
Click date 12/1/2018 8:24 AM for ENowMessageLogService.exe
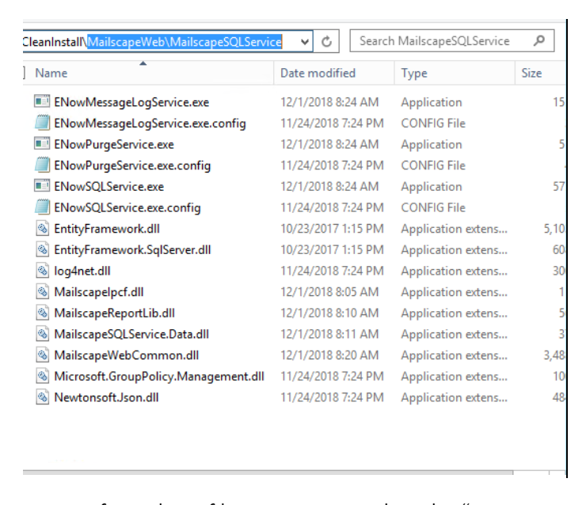coord(329,102)
